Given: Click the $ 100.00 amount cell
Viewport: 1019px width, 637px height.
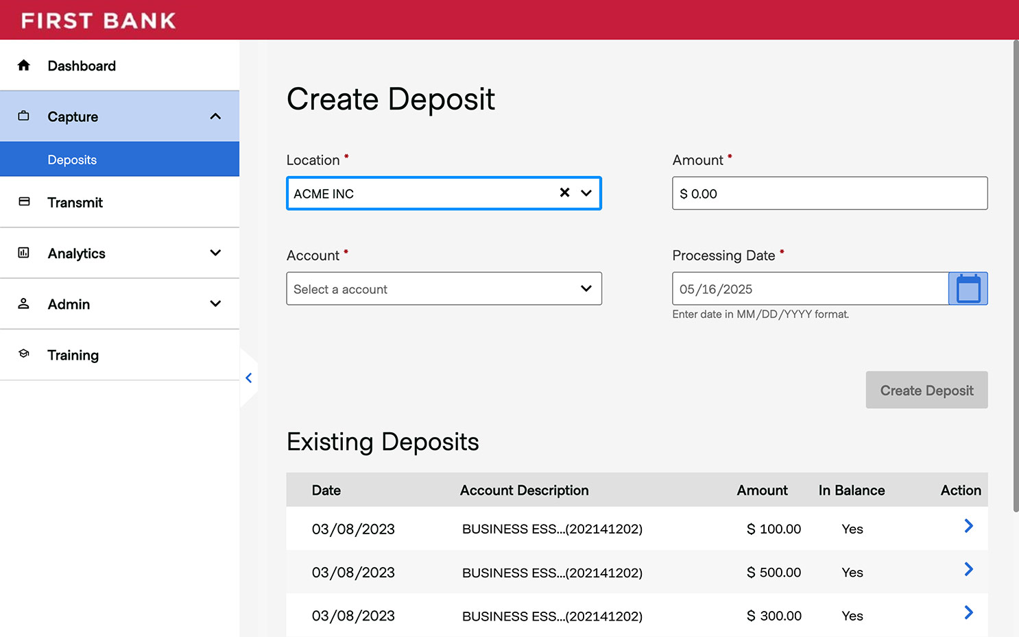Looking at the screenshot, I should 774,529.
